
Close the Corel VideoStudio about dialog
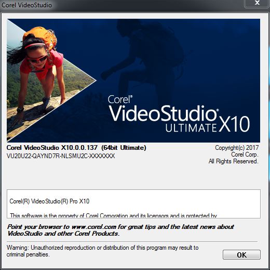(257, 3)
